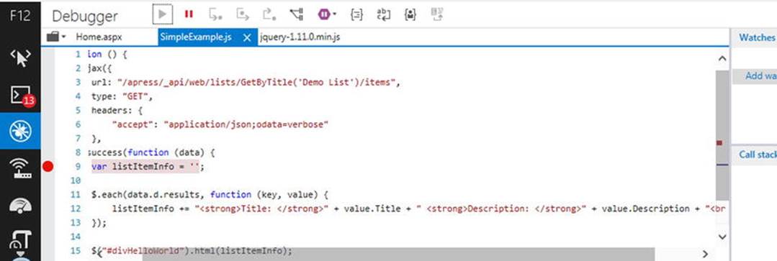Viewport: 777px width, 261px height.
Task: Click the purple exception behavior stop icon
Action: (x=323, y=14)
